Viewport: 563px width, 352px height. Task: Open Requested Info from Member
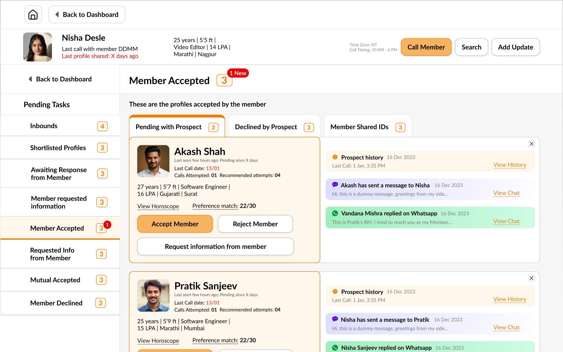60,254
